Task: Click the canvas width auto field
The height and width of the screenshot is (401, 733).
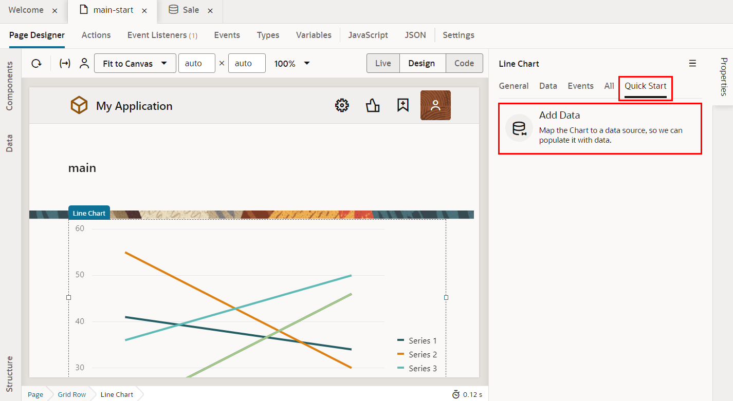Action: click(196, 64)
